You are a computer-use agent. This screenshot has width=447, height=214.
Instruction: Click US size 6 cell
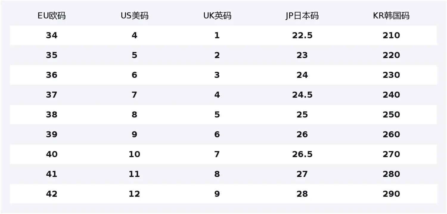(134, 75)
